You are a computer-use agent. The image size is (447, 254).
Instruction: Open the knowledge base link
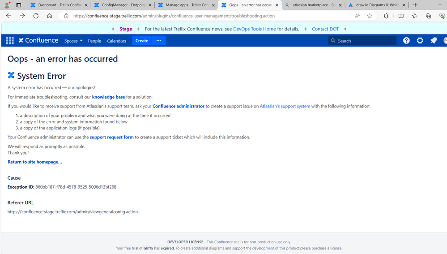pos(108,97)
